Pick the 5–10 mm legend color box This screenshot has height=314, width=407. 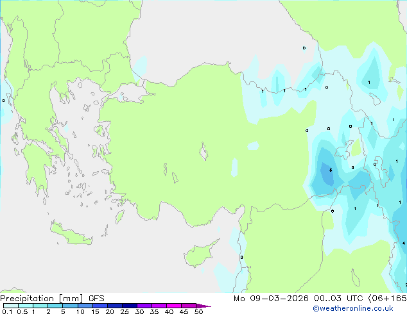pos(70,306)
